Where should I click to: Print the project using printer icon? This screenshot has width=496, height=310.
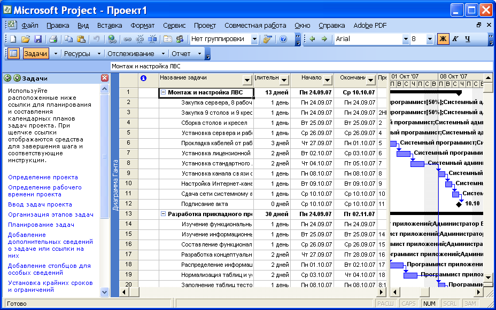53,39
